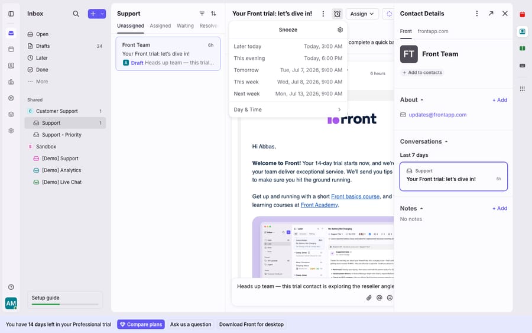Open the Done folder
The height and width of the screenshot is (333, 532).
tap(65, 70)
